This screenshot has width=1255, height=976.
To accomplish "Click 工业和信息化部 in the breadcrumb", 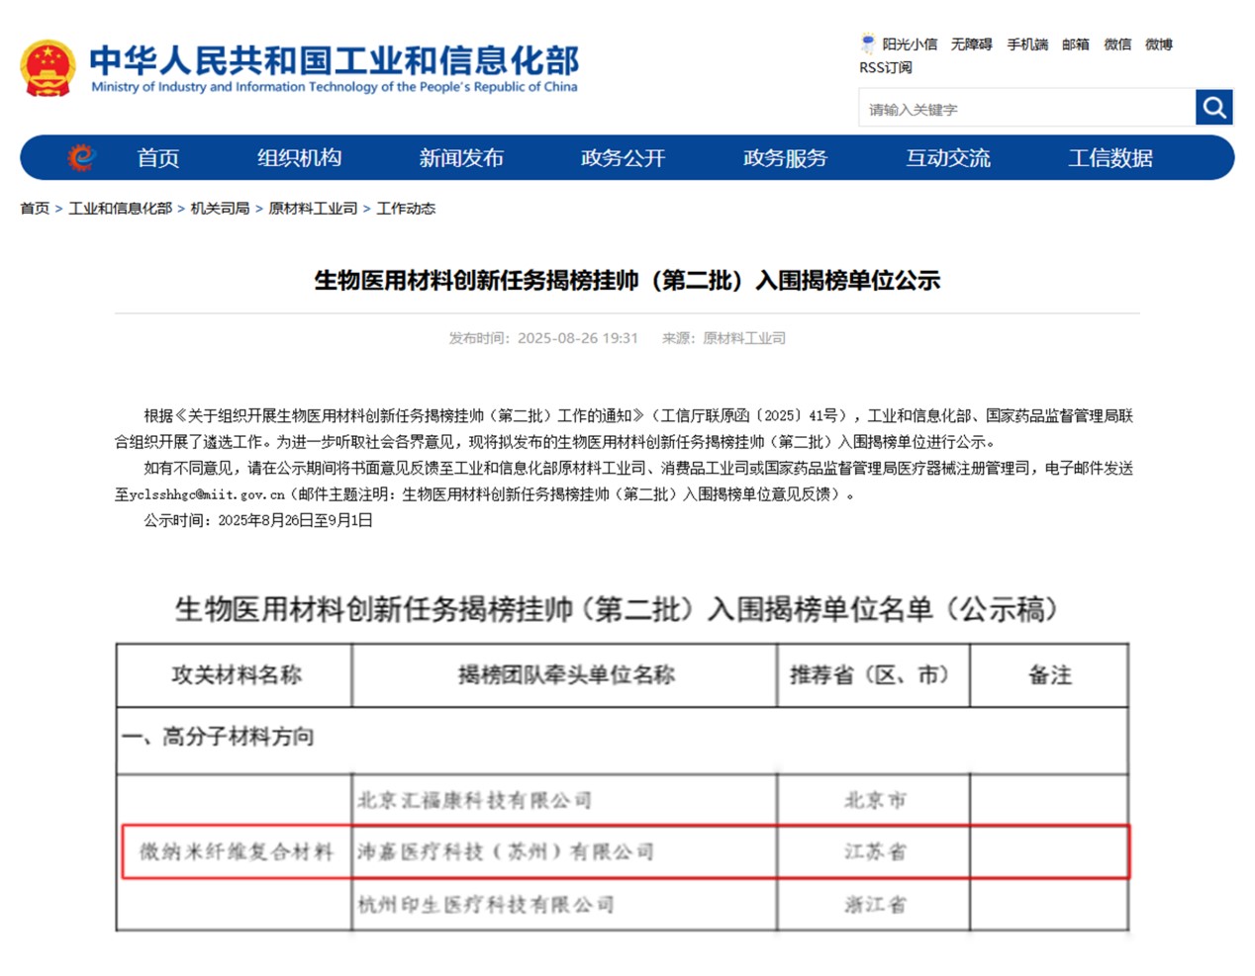I will pyautogui.click(x=120, y=209).
